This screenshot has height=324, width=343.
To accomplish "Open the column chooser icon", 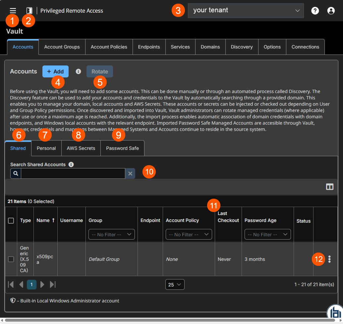I will 330,187.
